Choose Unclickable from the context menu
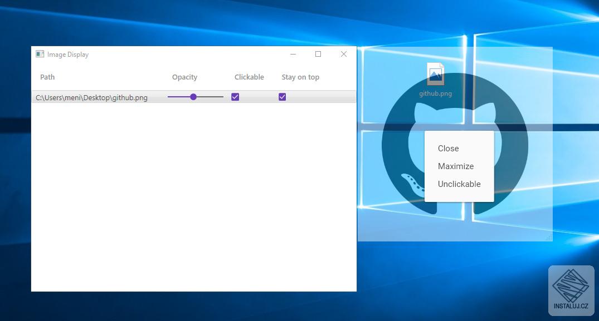Image resolution: width=599 pixels, height=321 pixels. click(459, 184)
